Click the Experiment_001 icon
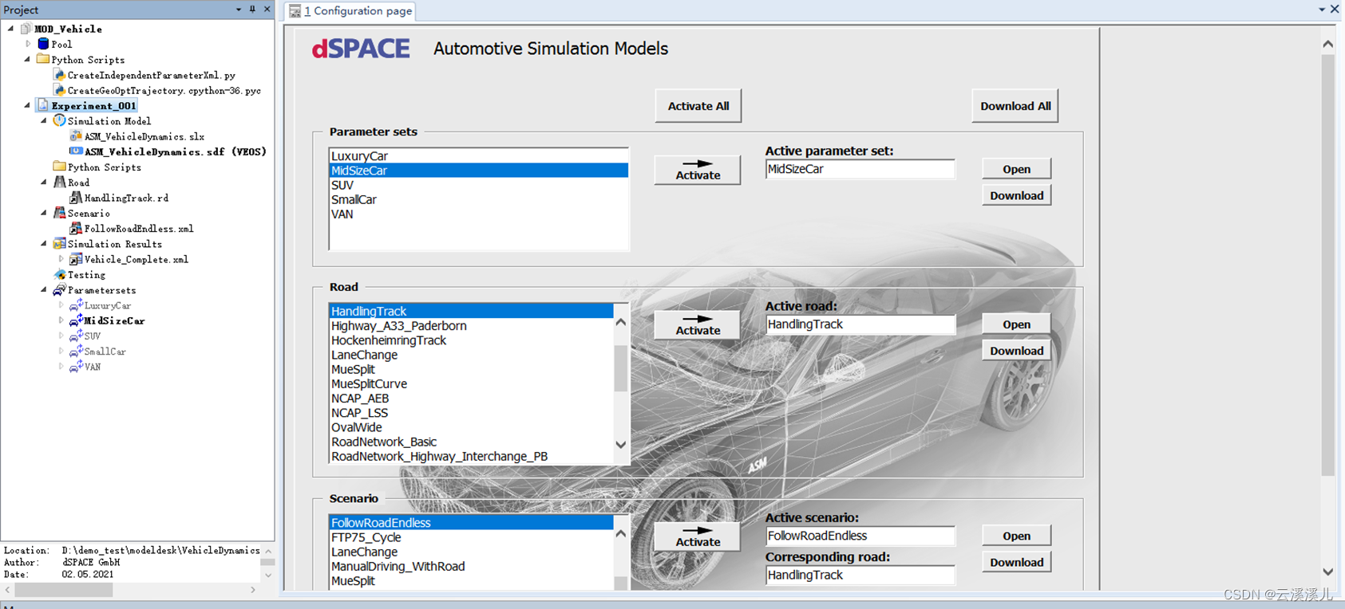1345x609 pixels. pos(43,105)
